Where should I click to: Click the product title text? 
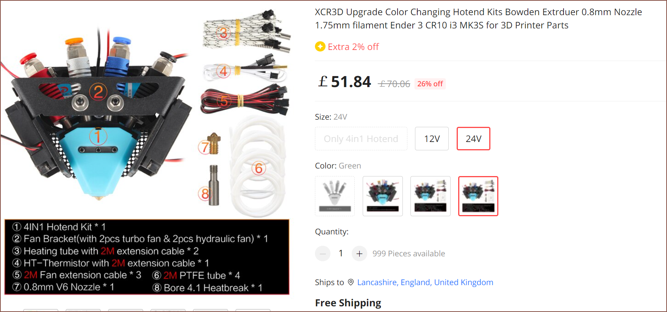(478, 19)
